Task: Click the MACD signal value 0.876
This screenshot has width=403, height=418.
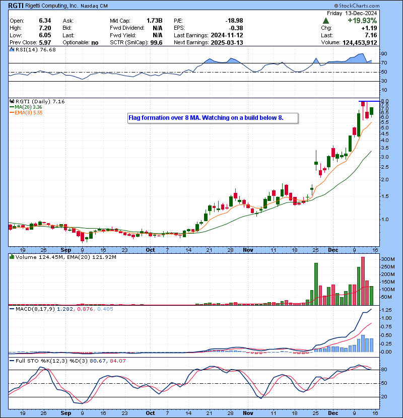Action: [85, 309]
